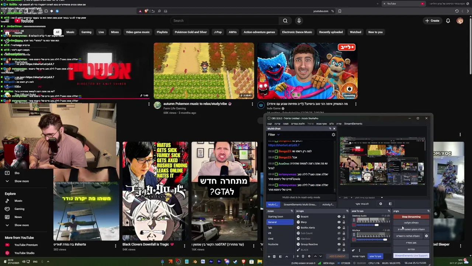472x266 pixels.
Task: Open Desktop Audio options three-dot menu
Action: (x=354, y=220)
